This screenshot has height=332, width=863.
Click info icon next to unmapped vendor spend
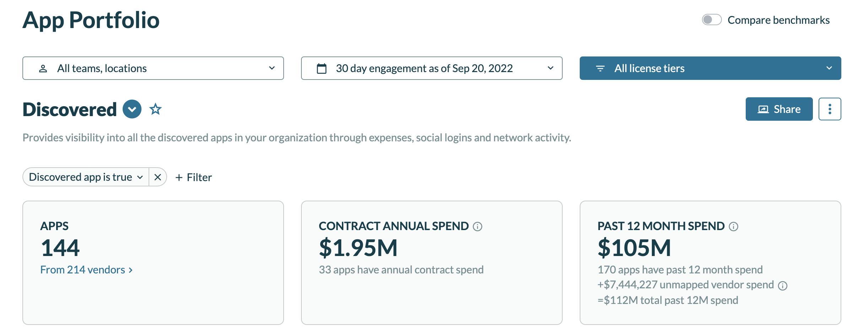coord(783,286)
